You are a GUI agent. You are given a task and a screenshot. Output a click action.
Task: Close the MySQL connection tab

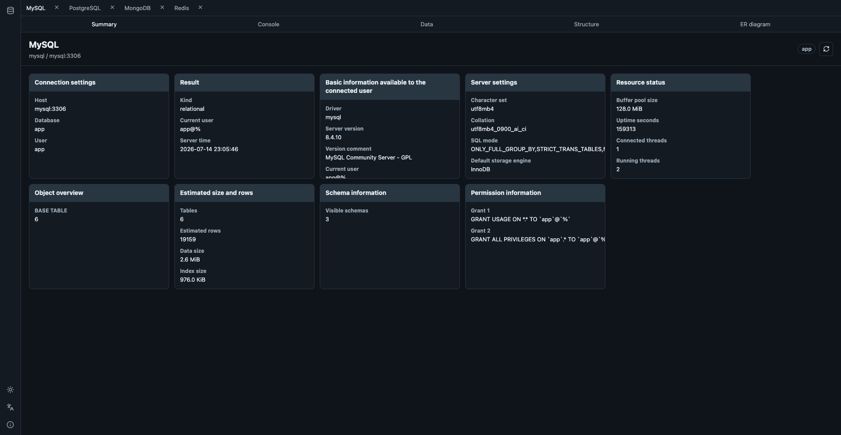pyautogui.click(x=57, y=7)
